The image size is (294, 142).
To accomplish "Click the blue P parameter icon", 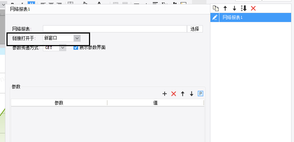I will [200, 94].
